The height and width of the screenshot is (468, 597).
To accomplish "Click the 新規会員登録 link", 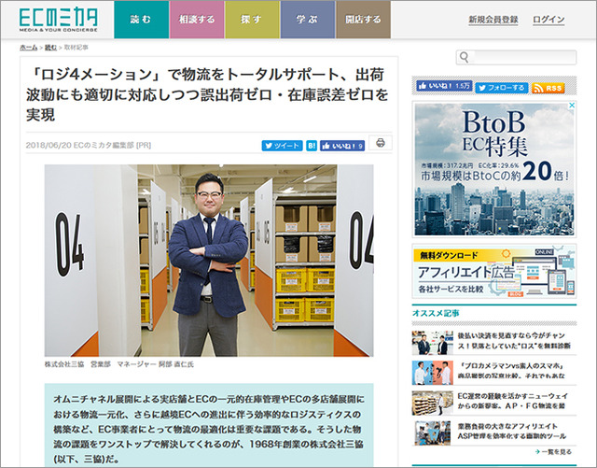I will 493,20.
